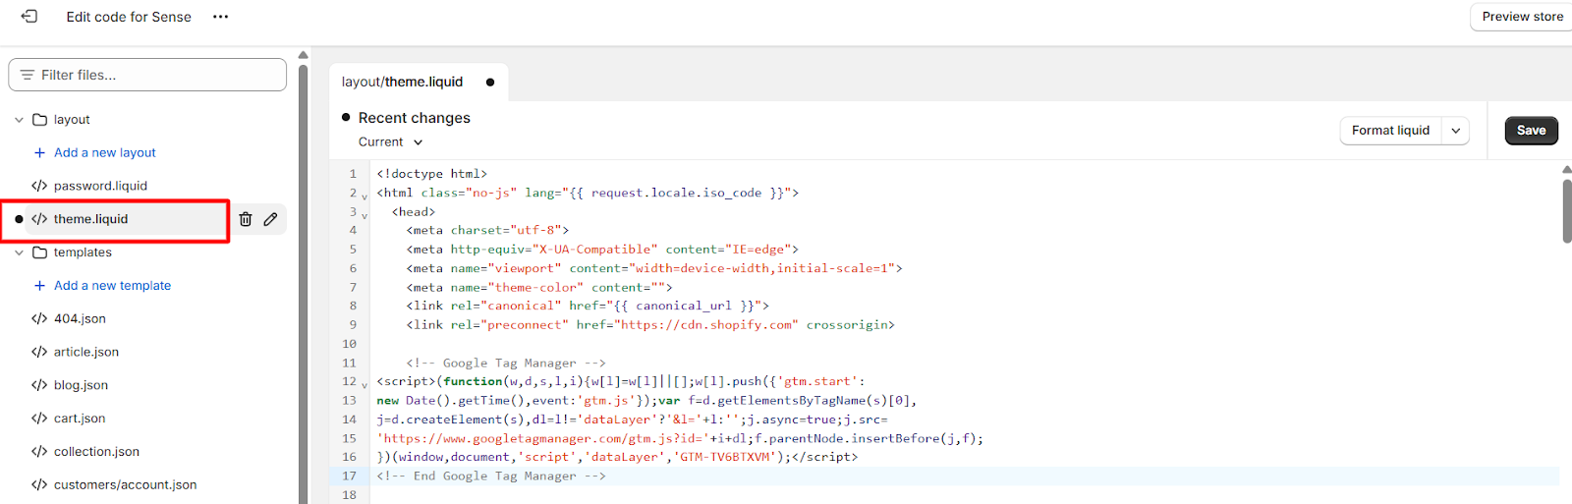
Task: Click the unsaved dot on the theme.liquid tab
Action: click(490, 83)
